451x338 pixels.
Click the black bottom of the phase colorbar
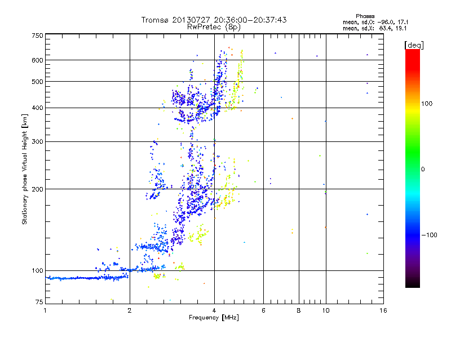pyautogui.click(x=413, y=283)
